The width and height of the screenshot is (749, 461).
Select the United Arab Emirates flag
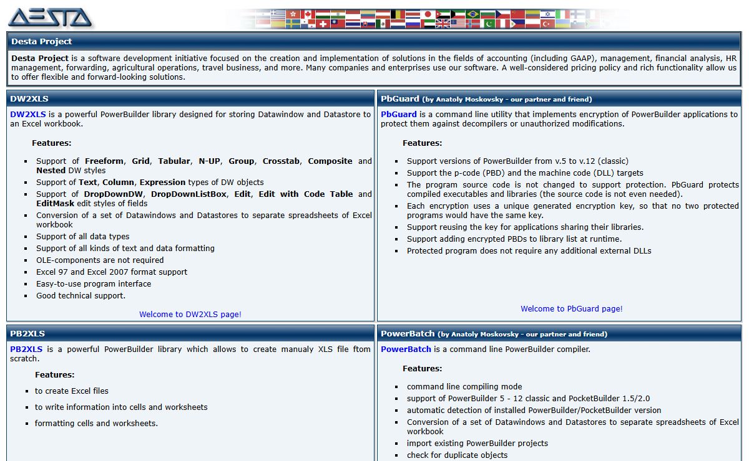click(x=428, y=24)
